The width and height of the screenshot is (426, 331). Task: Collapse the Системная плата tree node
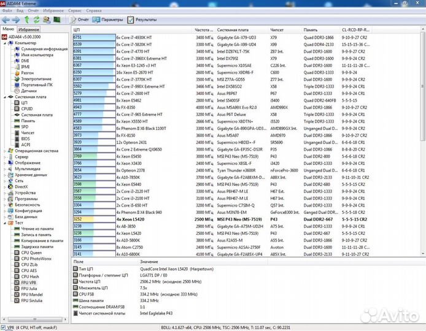(5, 97)
